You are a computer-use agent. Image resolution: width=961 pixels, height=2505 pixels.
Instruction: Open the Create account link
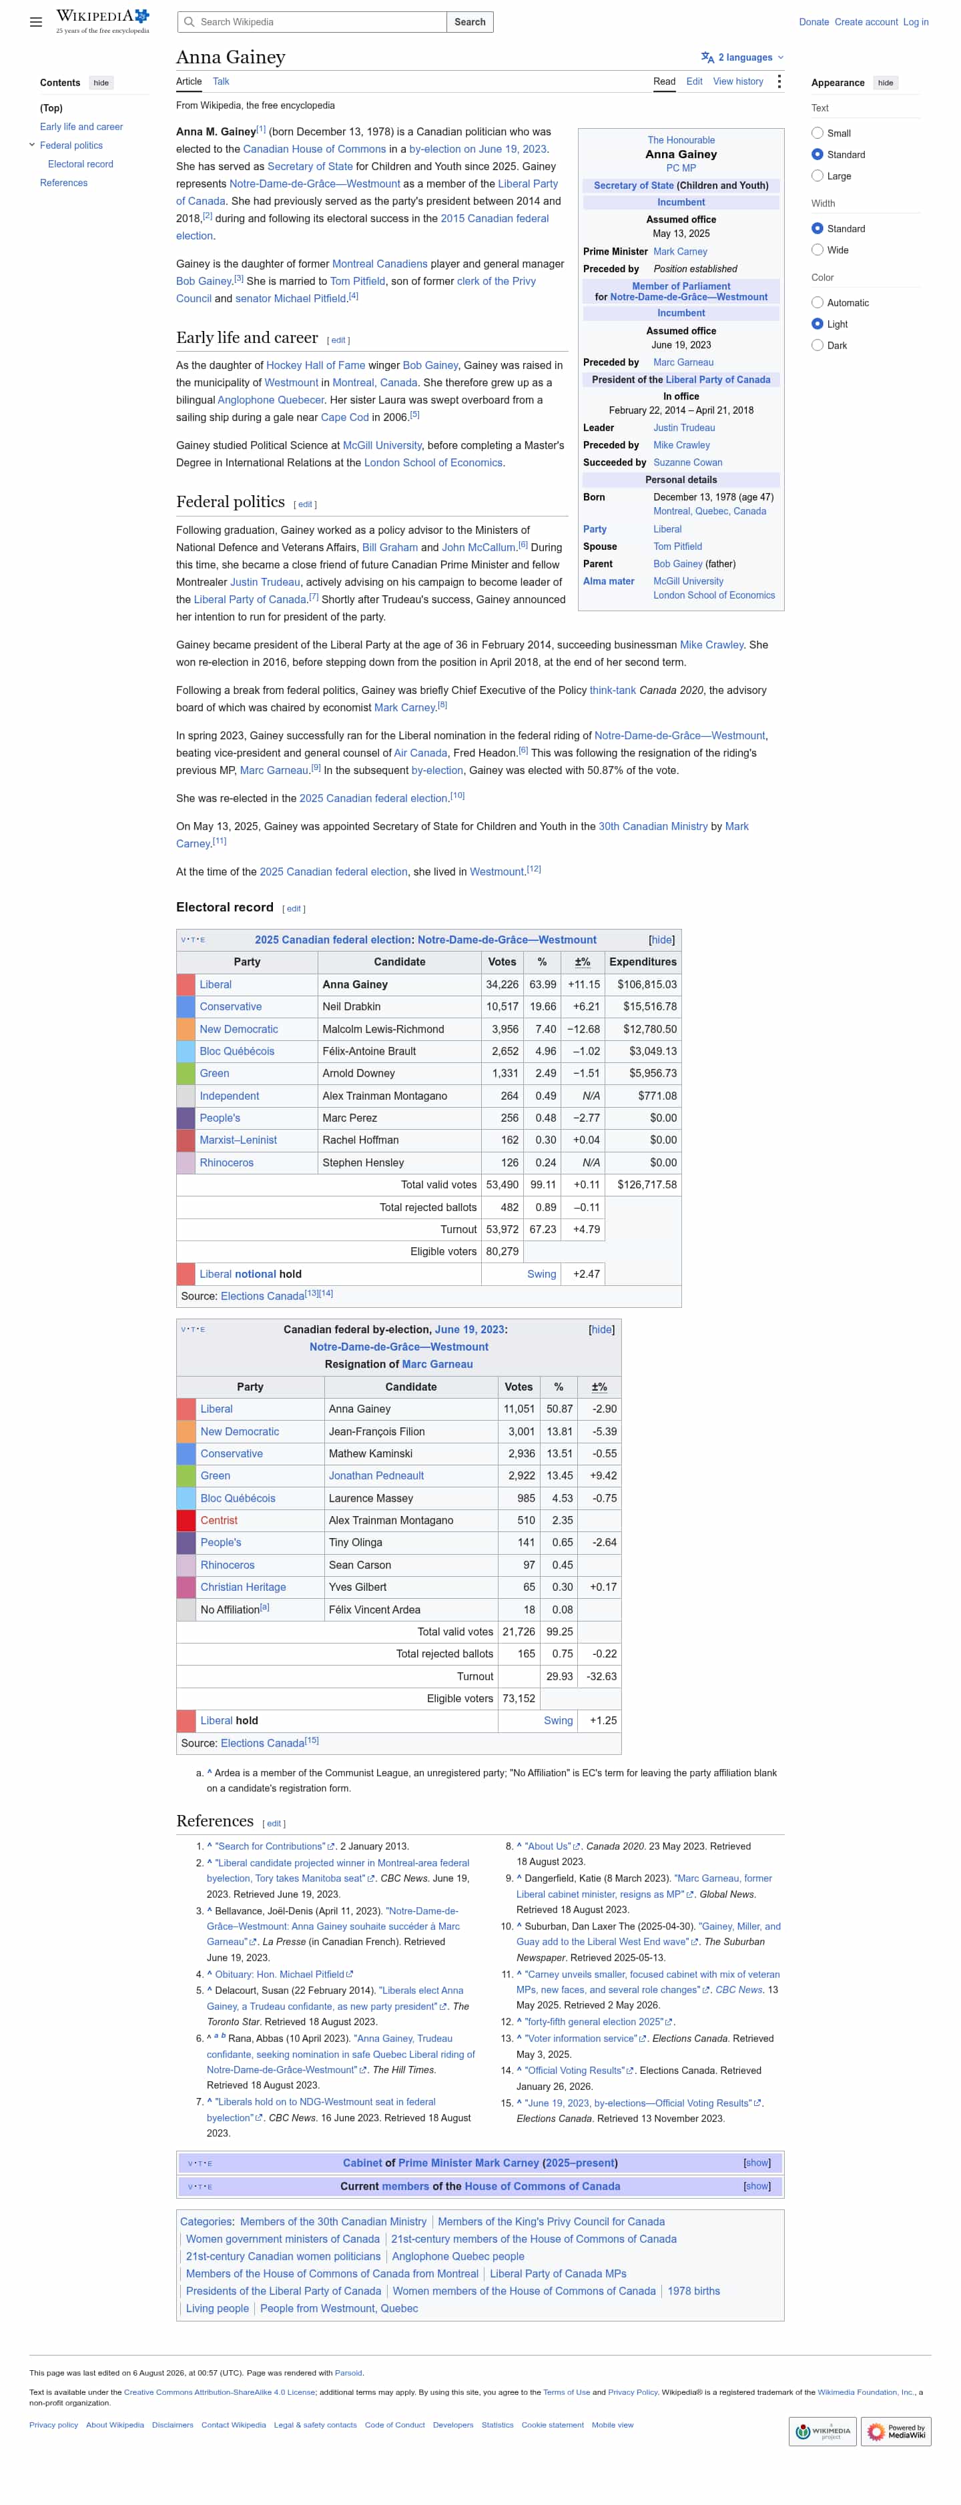coord(866,21)
